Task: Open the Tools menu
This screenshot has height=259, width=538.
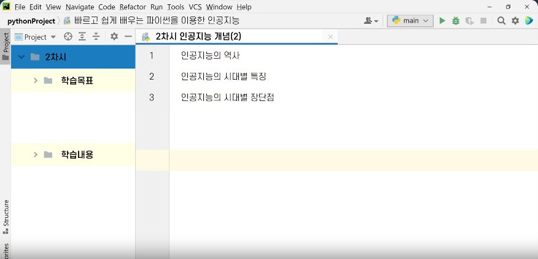Action: pos(176,7)
